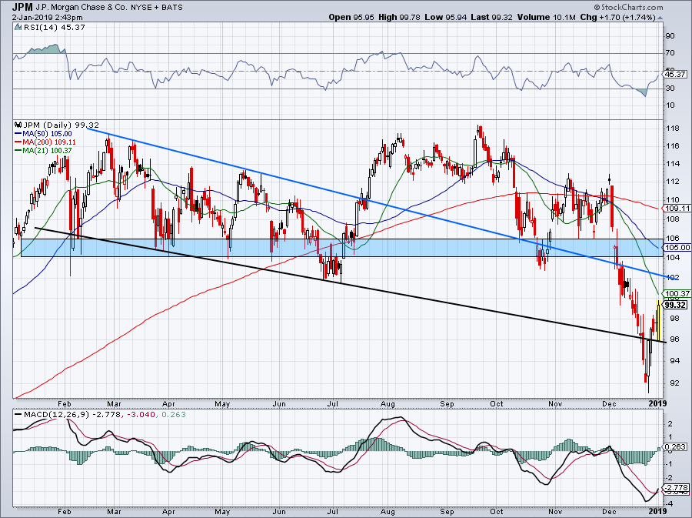Image resolution: width=692 pixels, height=518 pixels.
Task: Click the "Open 95.95" value
Action: click(351, 17)
